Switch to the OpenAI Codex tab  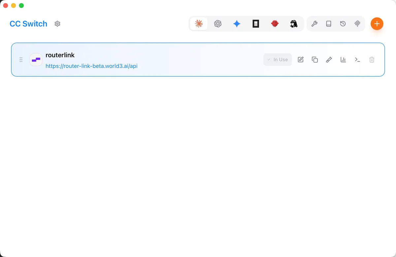(x=217, y=24)
